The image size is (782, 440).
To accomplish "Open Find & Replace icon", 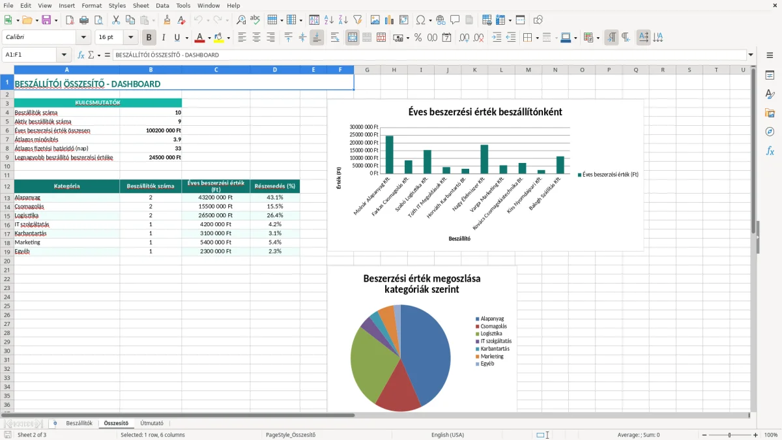I will pos(241,20).
